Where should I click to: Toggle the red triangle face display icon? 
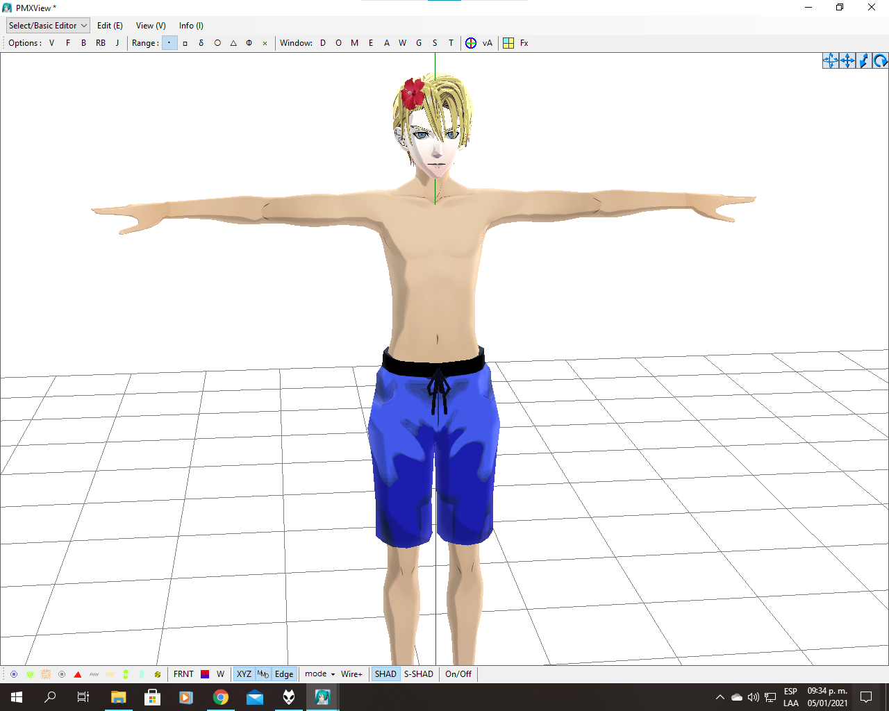pos(78,674)
